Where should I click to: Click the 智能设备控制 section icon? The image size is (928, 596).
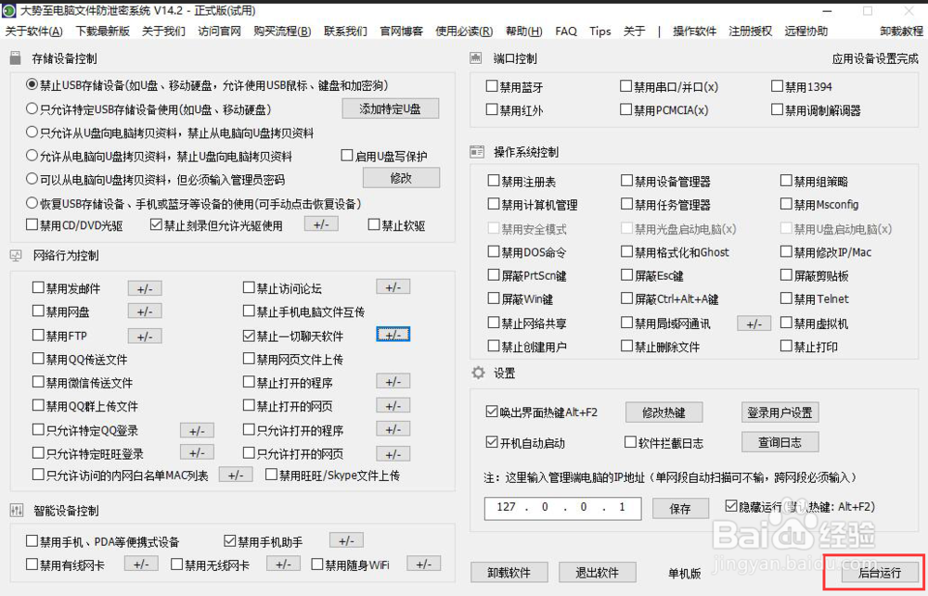[16, 511]
